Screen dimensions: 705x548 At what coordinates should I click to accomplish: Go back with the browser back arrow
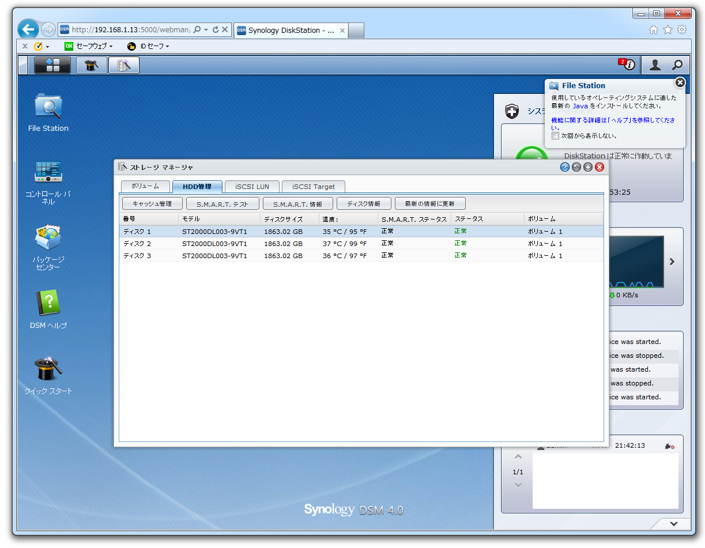tap(28, 29)
